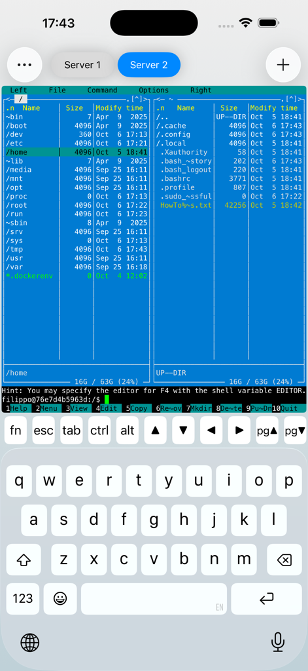Image resolution: width=308 pixels, height=671 pixels.
Task: Switch to 123 numeric keyboard
Action: coord(23,599)
